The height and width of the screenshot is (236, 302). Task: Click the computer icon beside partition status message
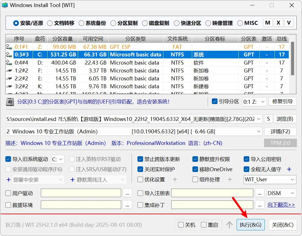point(10,102)
